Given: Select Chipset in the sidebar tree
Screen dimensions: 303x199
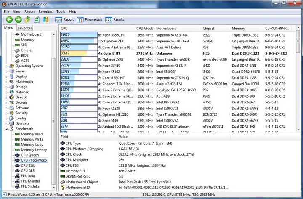Looking at the screenshot, I should (x=24, y=50).
